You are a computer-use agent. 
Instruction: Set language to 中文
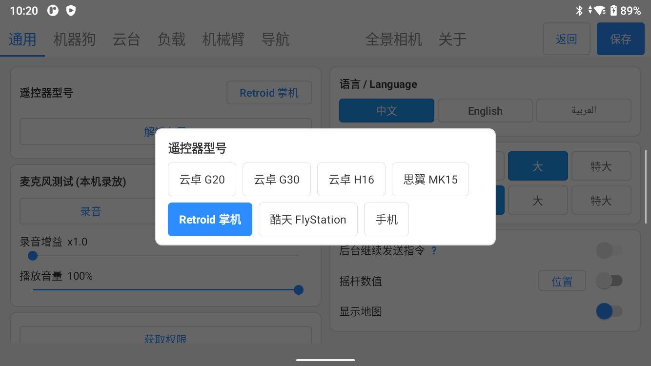click(x=387, y=111)
